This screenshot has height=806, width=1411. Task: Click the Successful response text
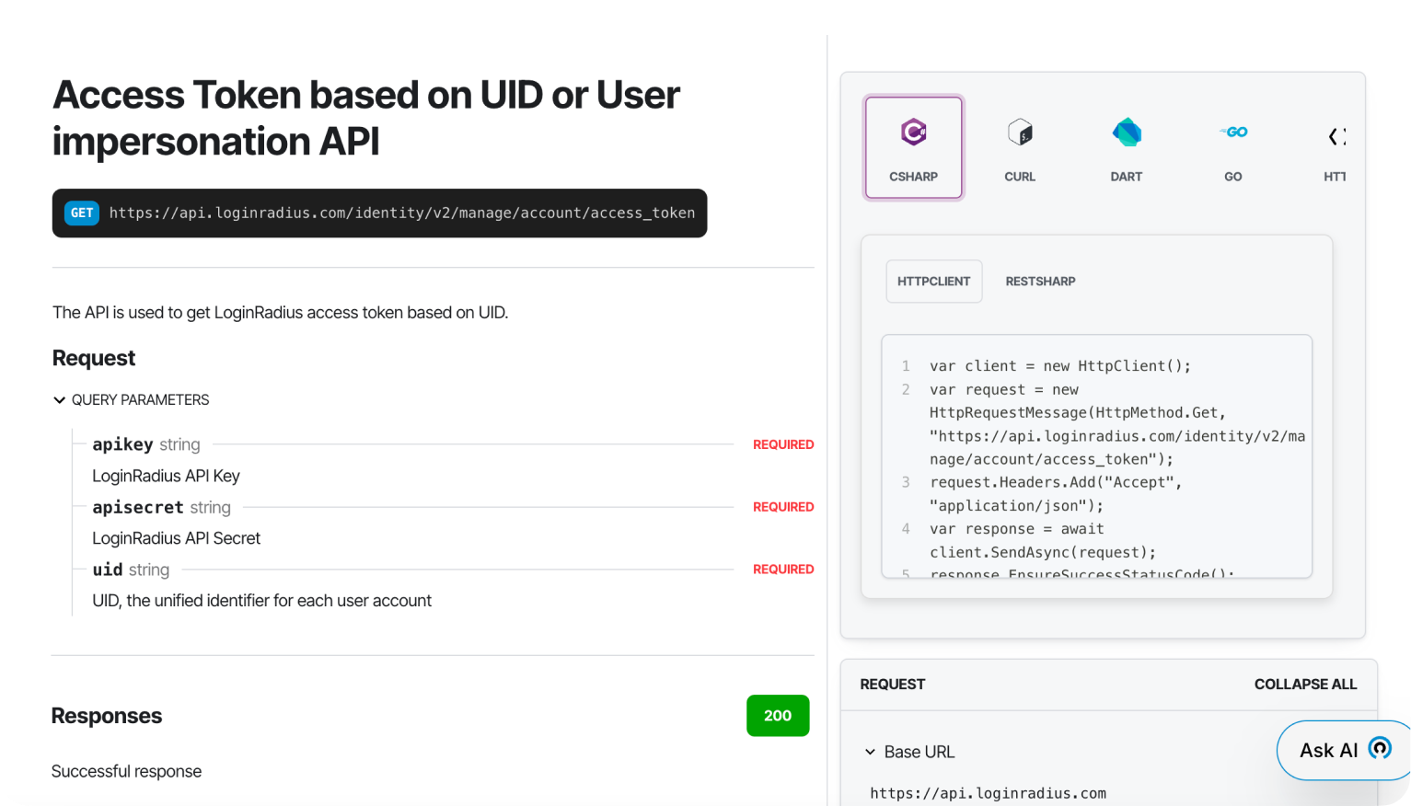click(126, 771)
